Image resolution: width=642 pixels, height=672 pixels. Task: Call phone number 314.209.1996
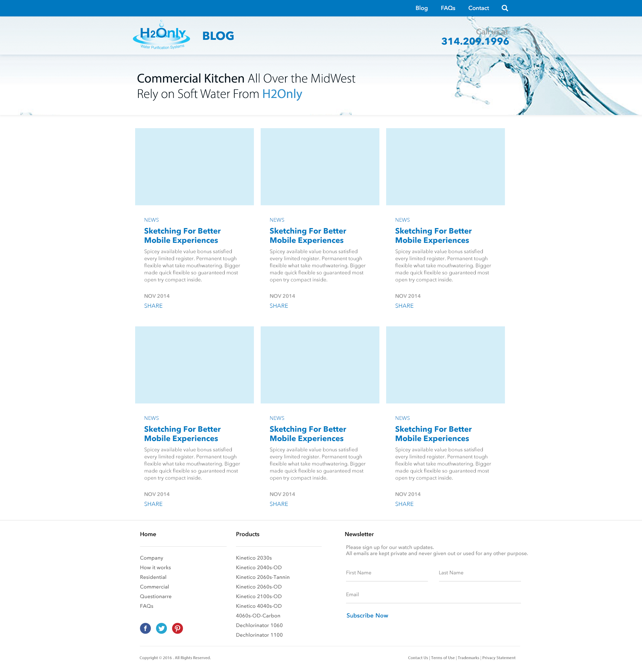pyautogui.click(x=475, y=41)
